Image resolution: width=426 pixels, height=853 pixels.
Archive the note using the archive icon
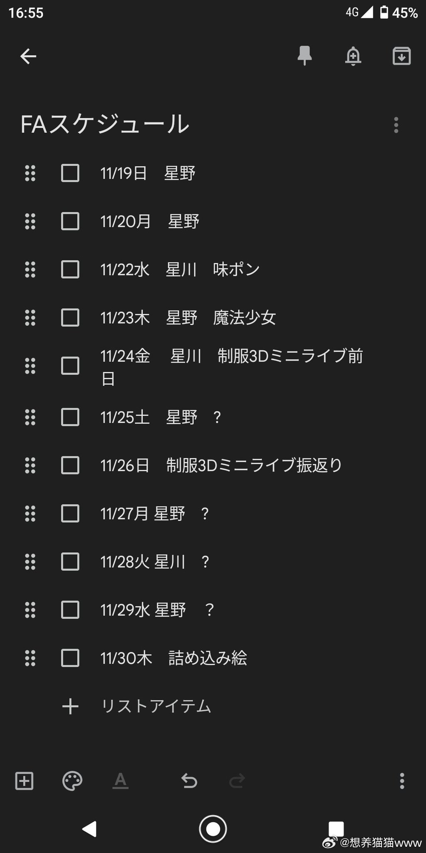pos(401,56)
